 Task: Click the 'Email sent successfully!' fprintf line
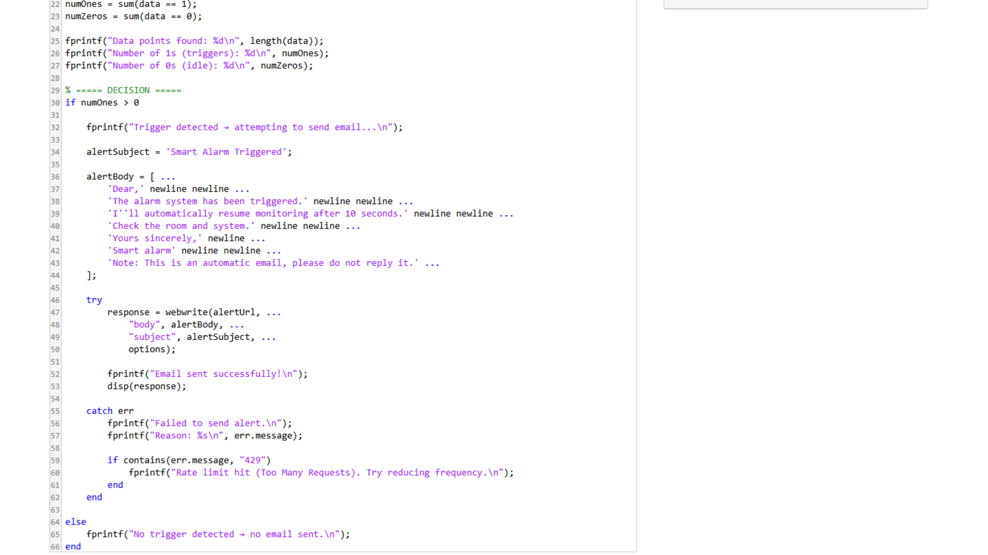pos(207,374)
